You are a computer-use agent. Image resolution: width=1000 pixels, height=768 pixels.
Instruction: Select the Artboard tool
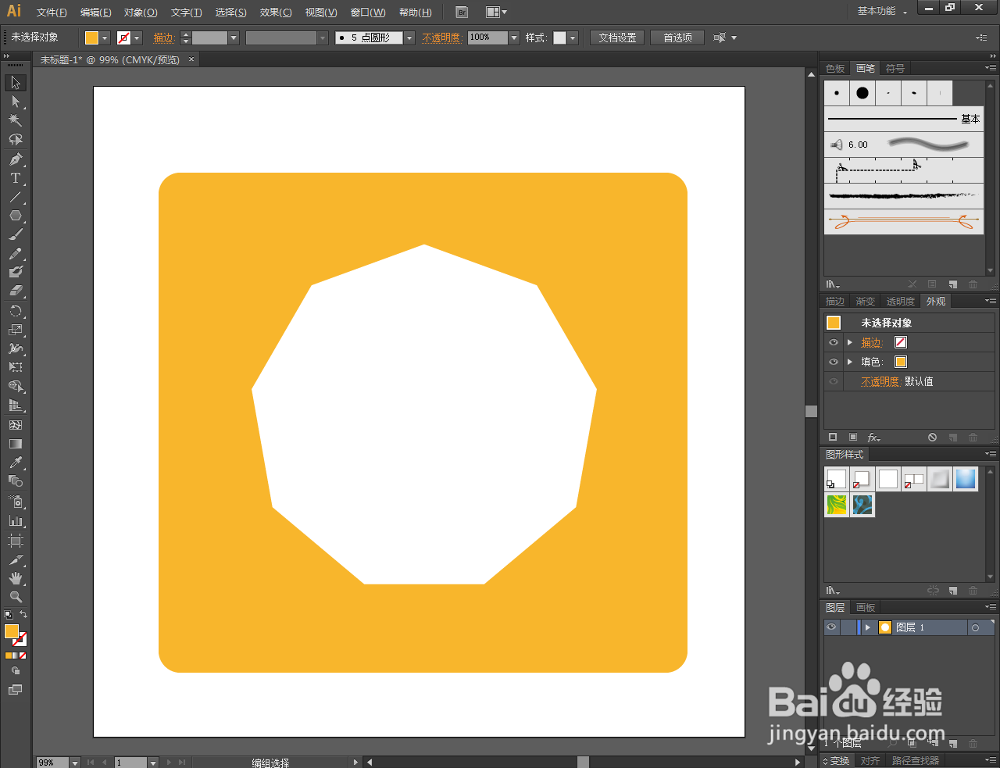point(16,540)
